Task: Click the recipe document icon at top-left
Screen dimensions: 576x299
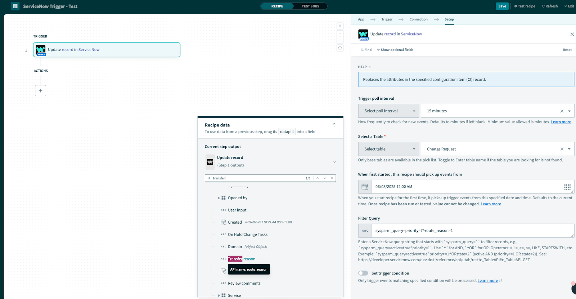Action: pyautogui.click(x=15, y=6)
